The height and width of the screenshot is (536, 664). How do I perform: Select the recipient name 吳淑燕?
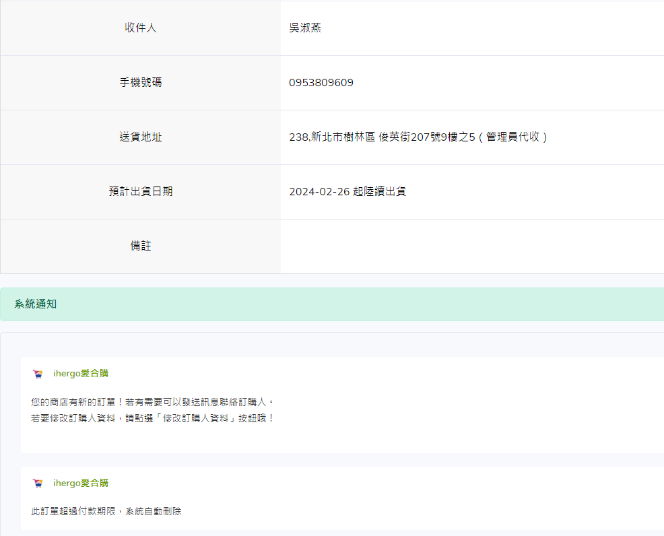[305, 28]
